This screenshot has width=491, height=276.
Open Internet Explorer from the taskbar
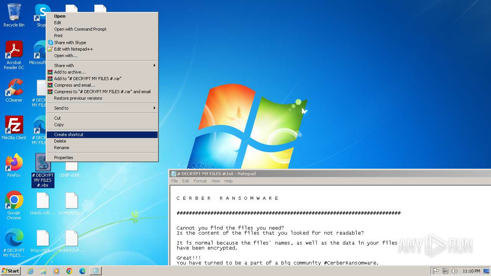point(30,271)
